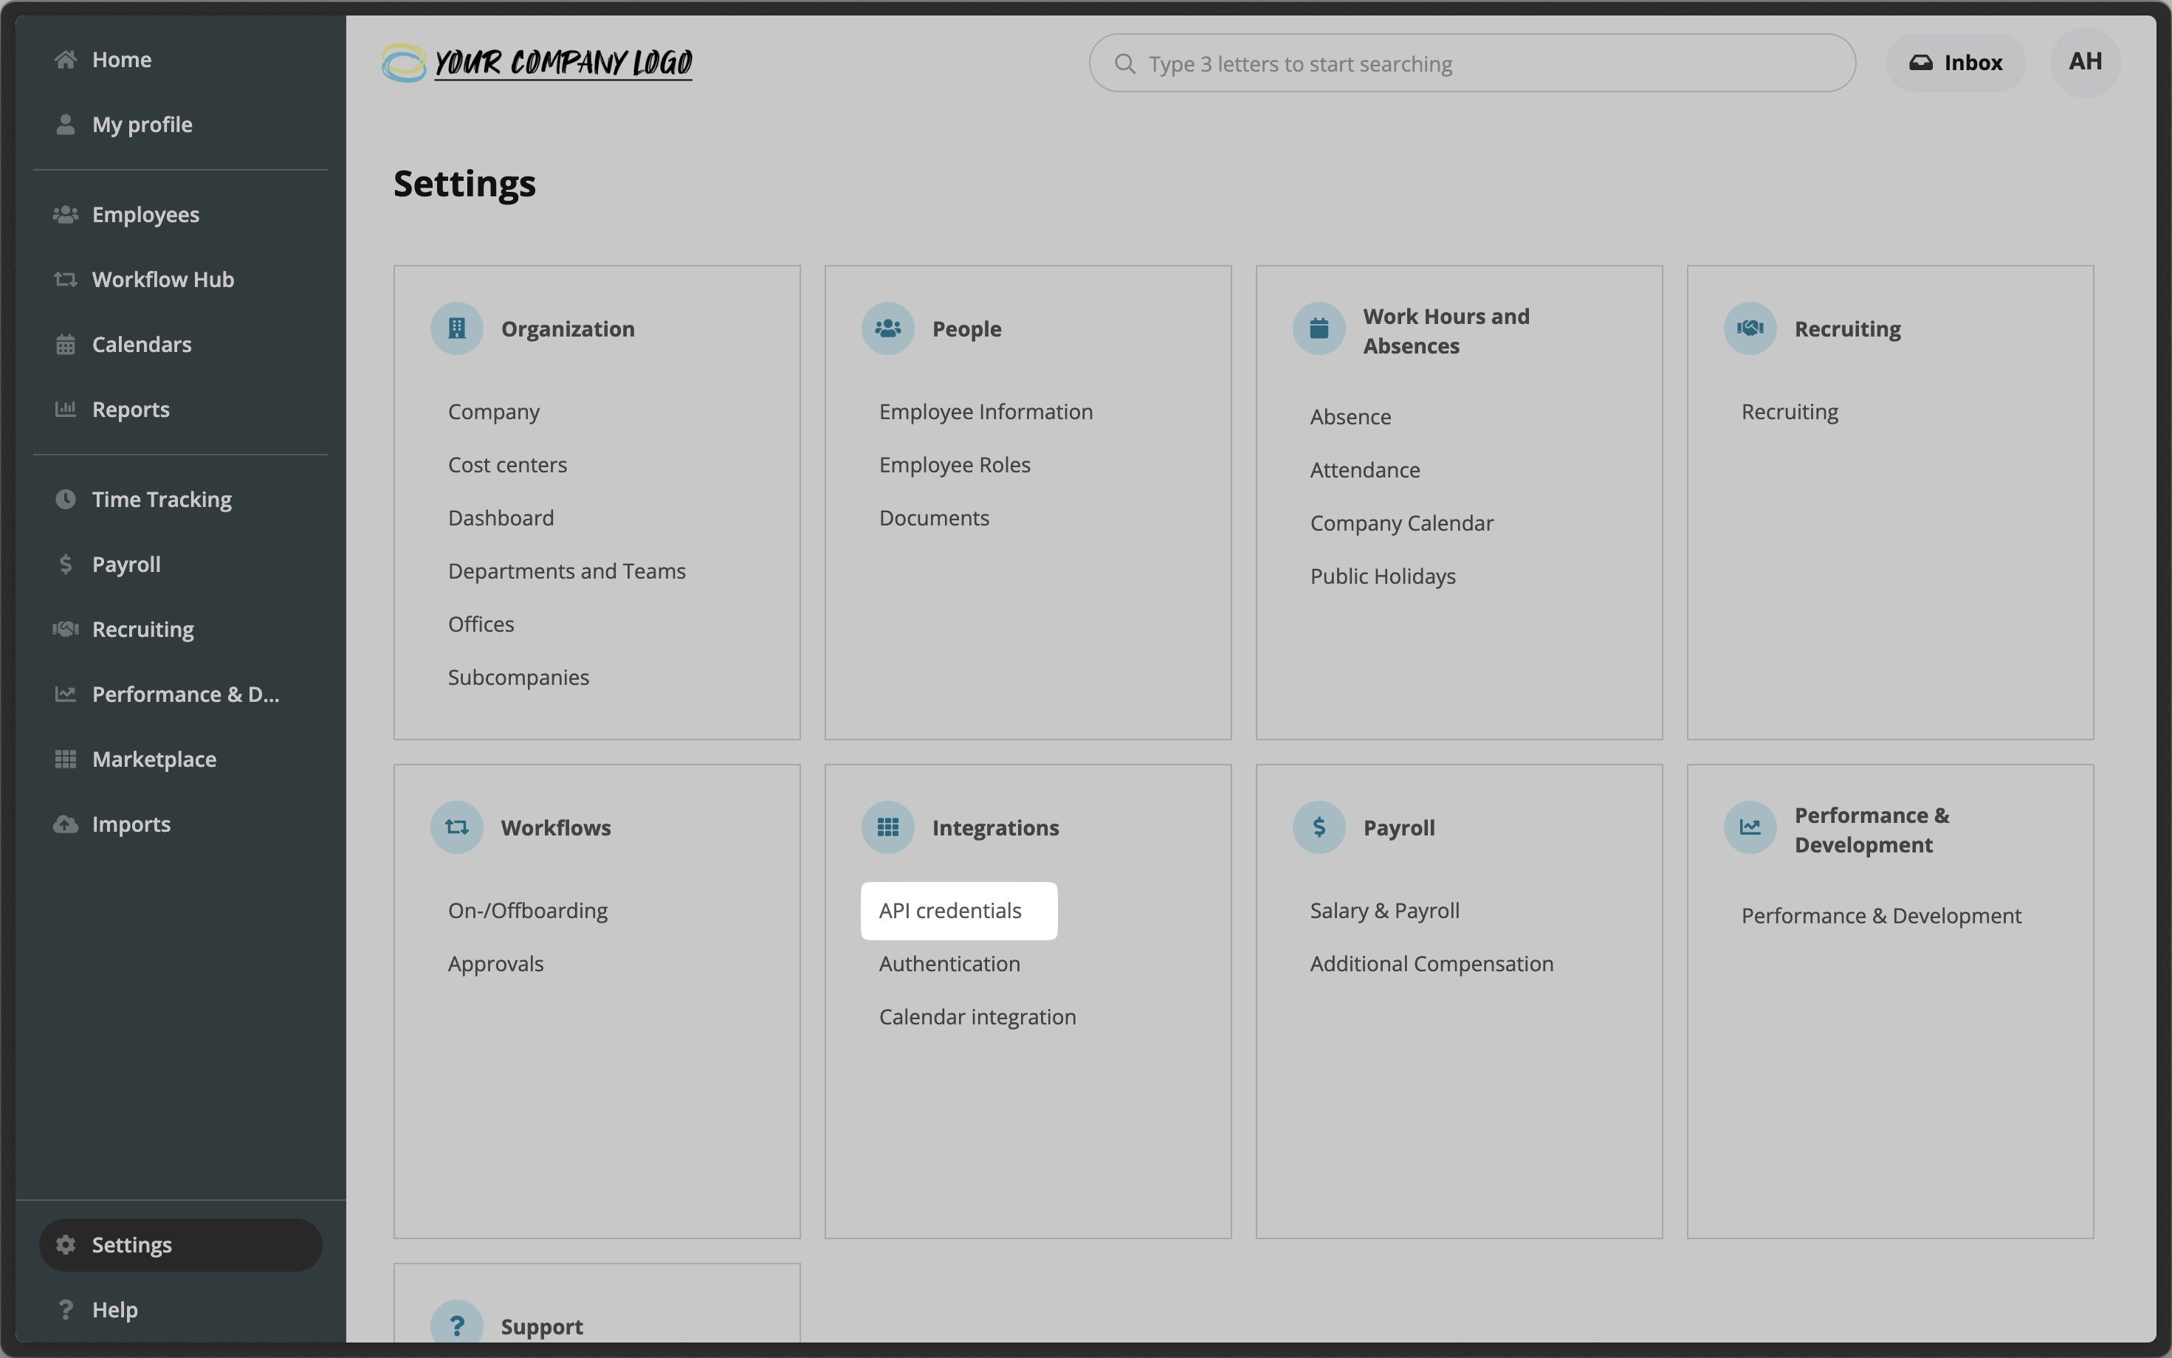Image resolution: width=2172 pixels, height=1358 pixels.
Task: Click the Reports chart icon
Action: click(x=65, y=410)
